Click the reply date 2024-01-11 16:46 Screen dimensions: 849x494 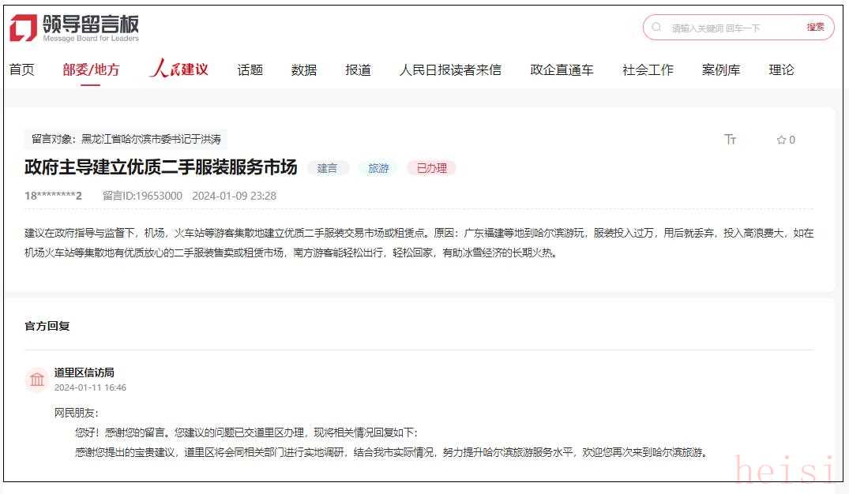[90, 387]
